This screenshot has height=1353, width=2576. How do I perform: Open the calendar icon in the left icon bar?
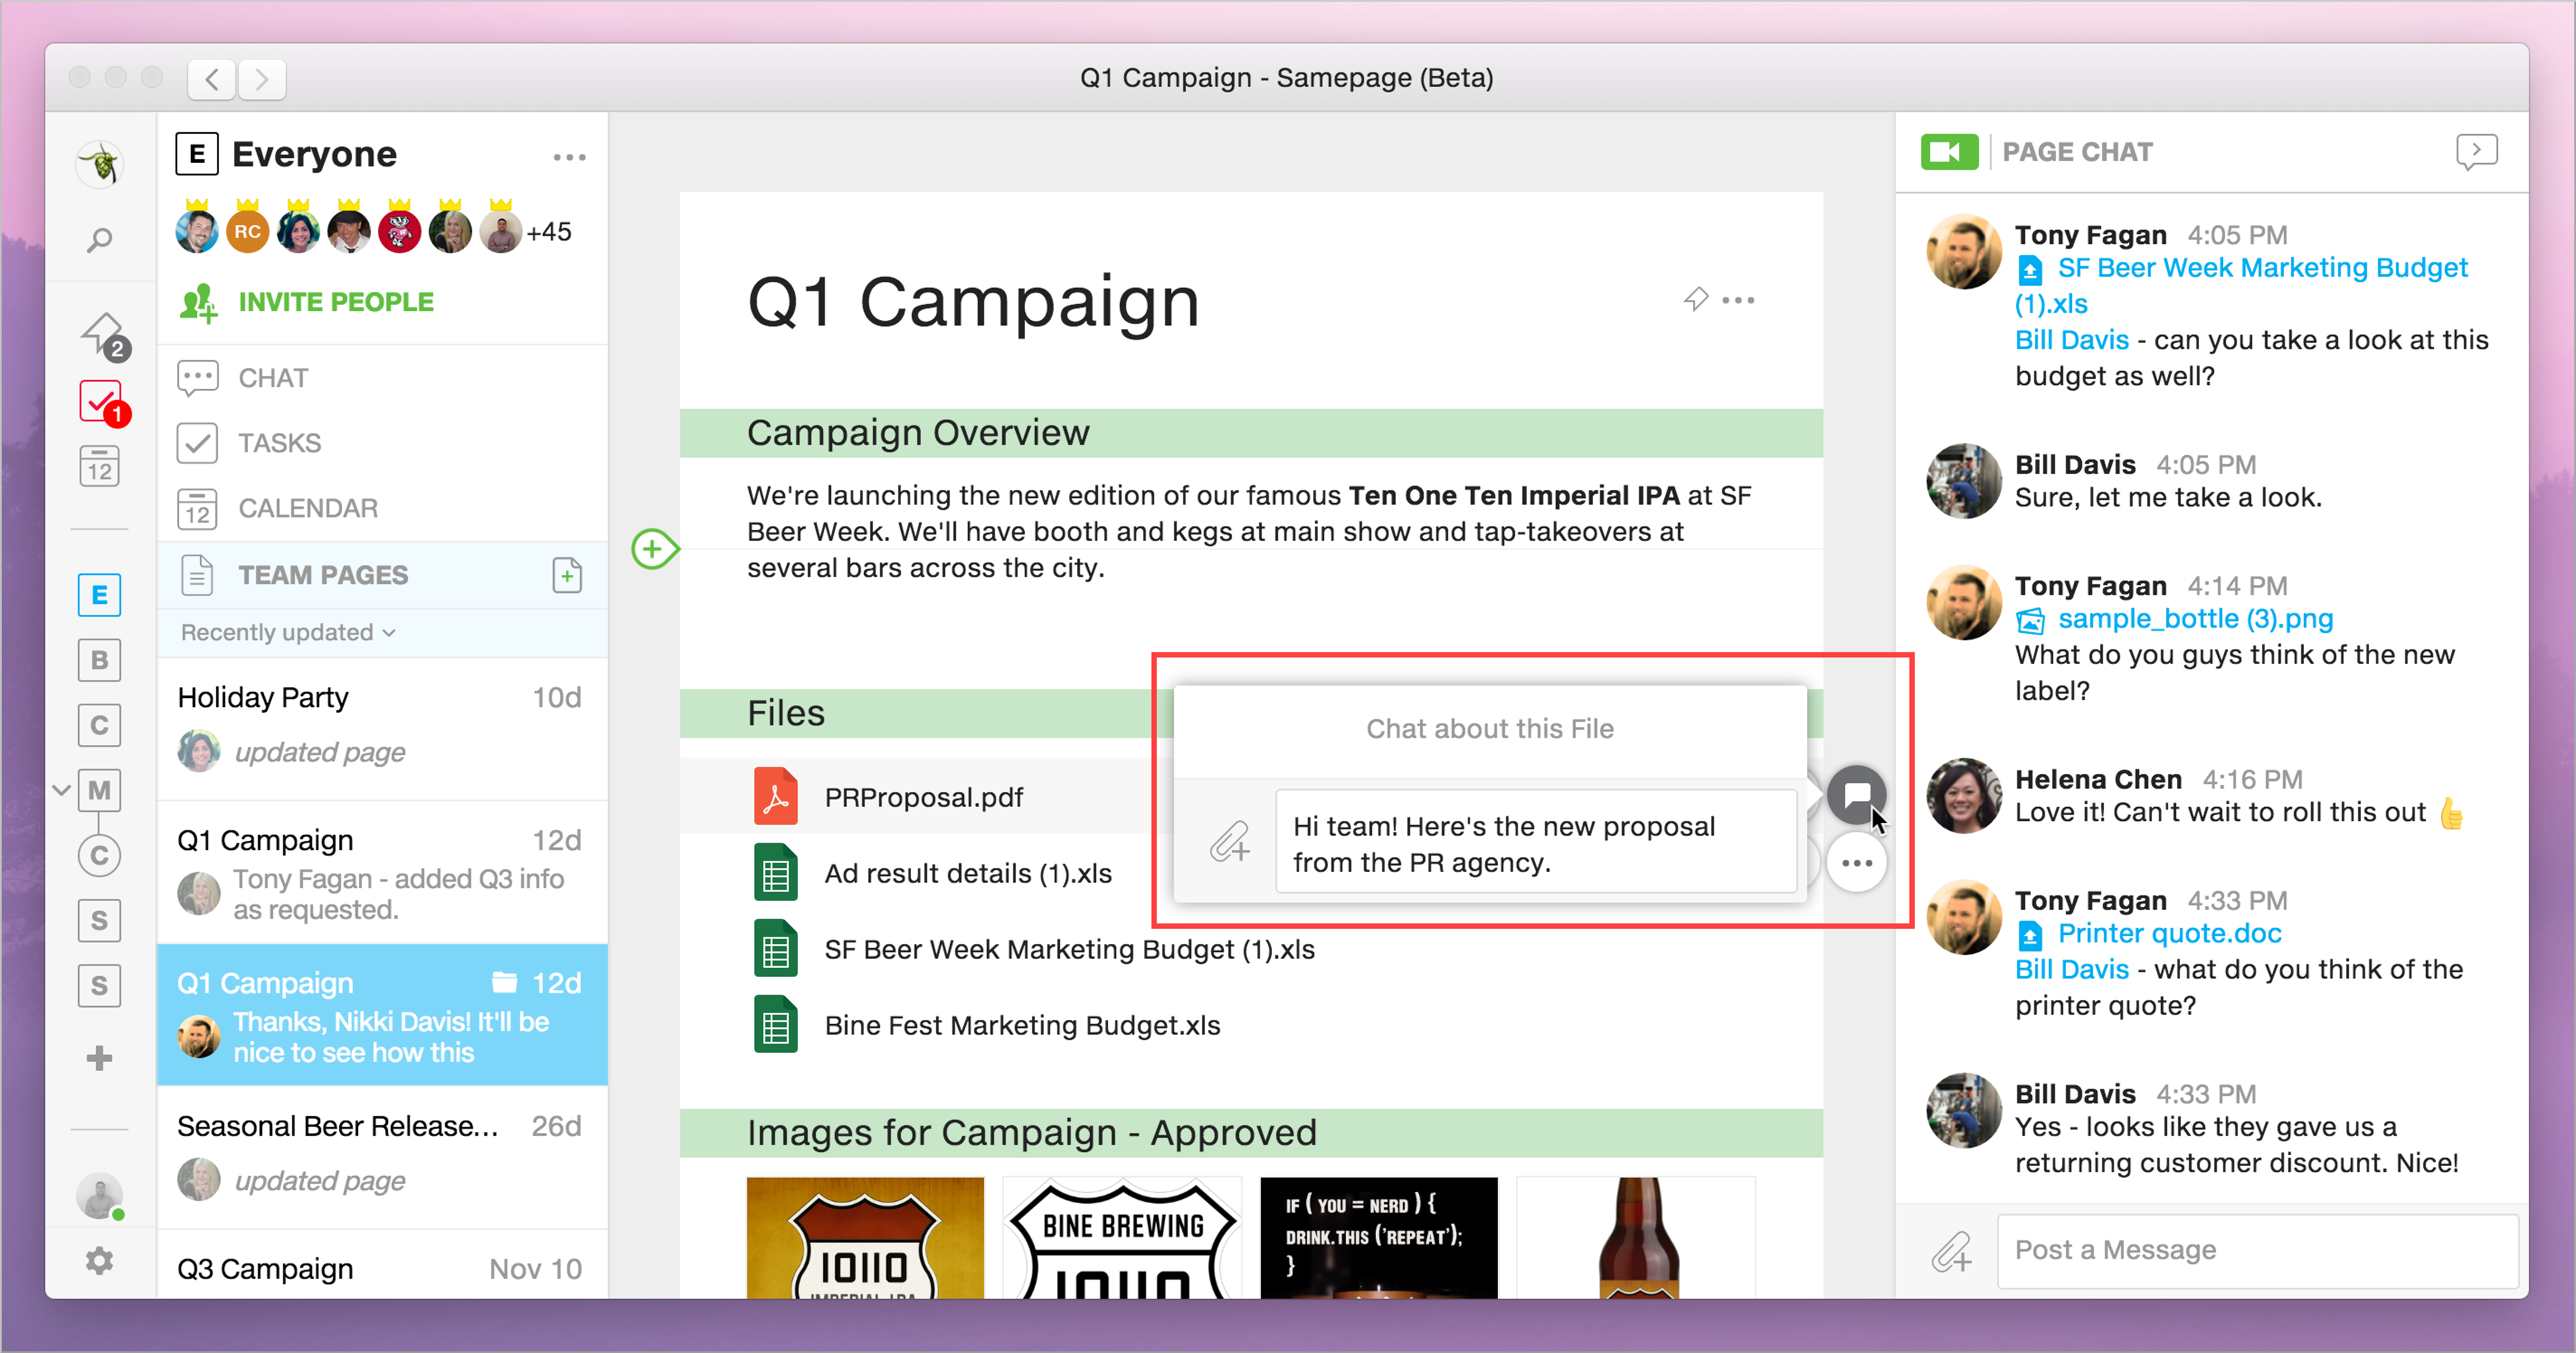click(x=99, y=466)
